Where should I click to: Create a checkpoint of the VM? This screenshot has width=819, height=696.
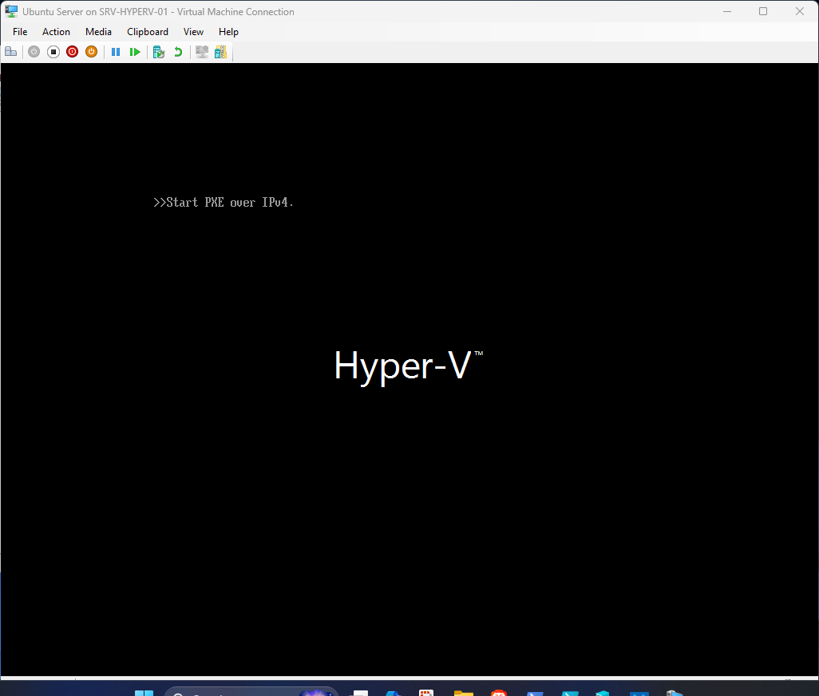pyautogui.click(x=159, y=52)
